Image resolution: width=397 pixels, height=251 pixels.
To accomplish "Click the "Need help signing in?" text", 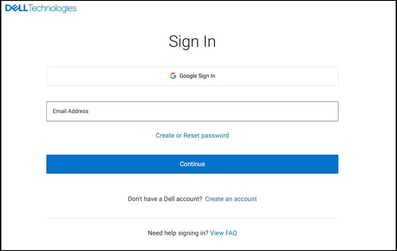I will (x=178, y=233).
